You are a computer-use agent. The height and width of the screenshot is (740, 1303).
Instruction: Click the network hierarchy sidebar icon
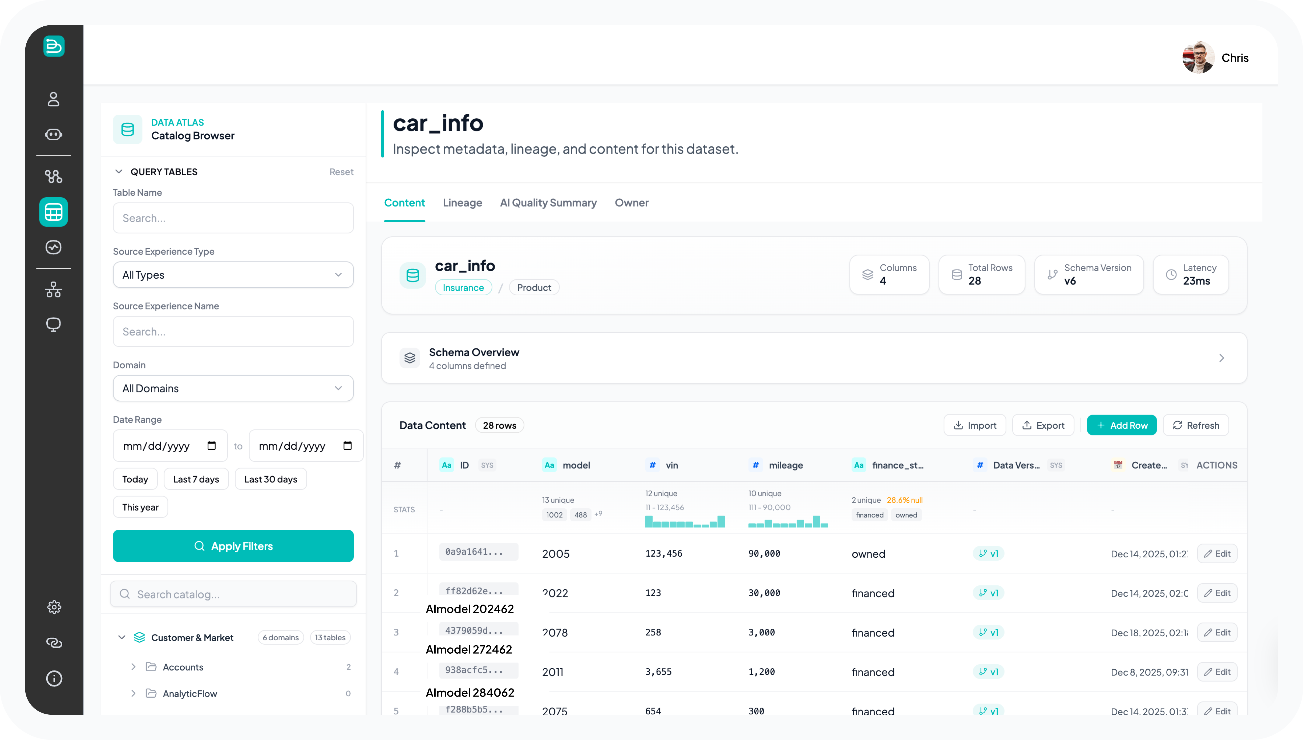point(53,290)
